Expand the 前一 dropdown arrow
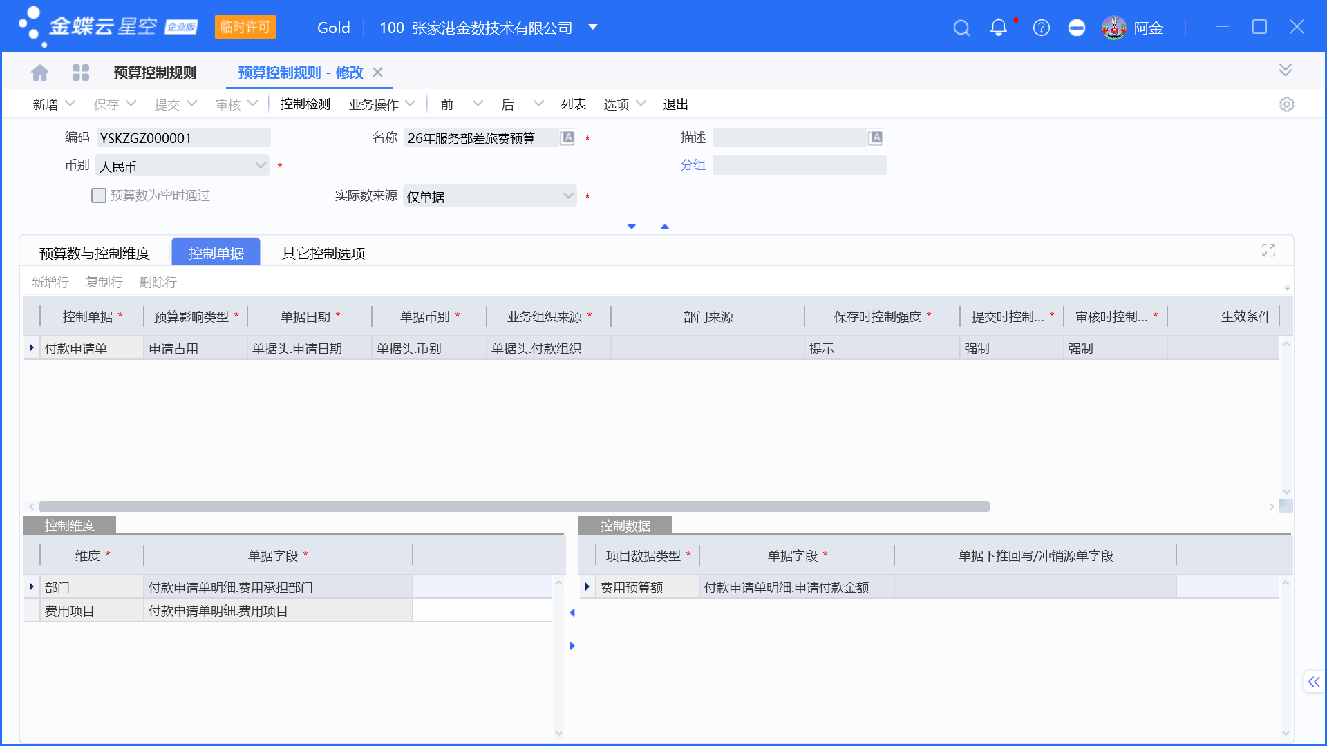The image size is (1327, 746). tap(478, 104)
